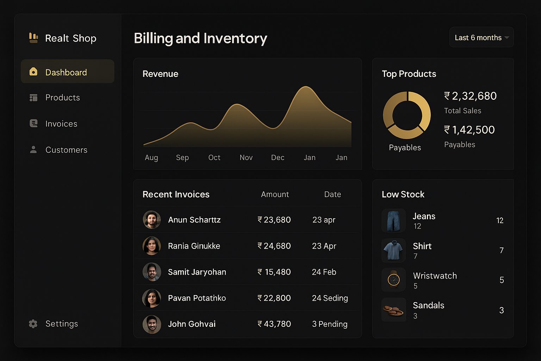Click the Realt Shop logo icon
The image size is (541, 361).
[33, 38]
